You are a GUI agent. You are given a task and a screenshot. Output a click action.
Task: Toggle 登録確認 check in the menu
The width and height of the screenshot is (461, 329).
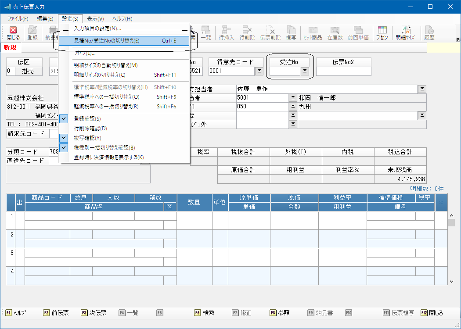click(87, 119)
